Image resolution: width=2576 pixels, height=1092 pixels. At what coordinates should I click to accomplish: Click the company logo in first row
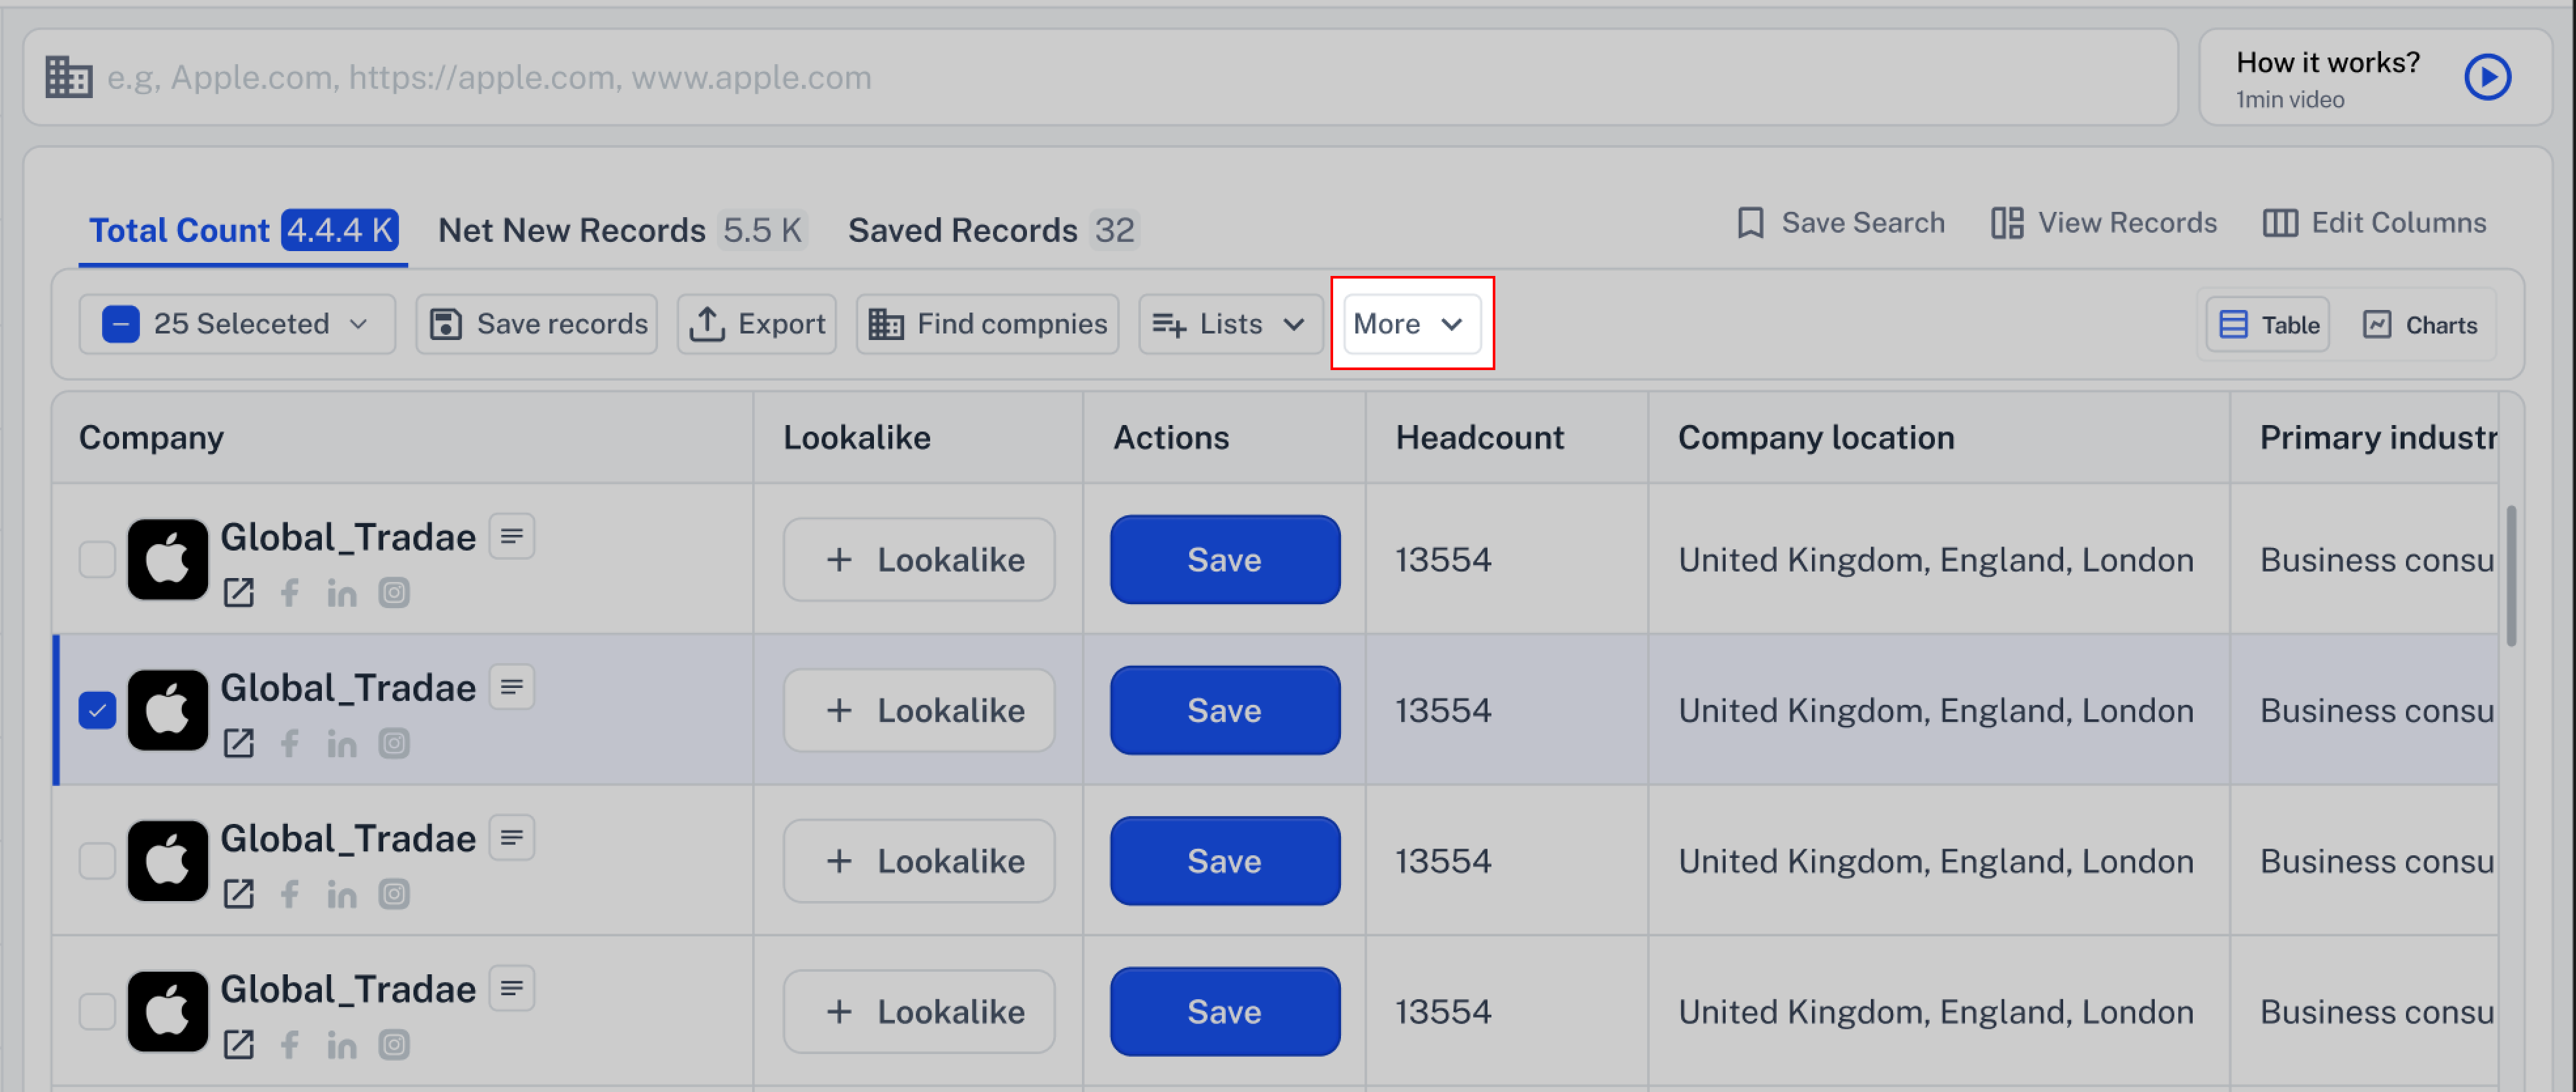[168, 559]
